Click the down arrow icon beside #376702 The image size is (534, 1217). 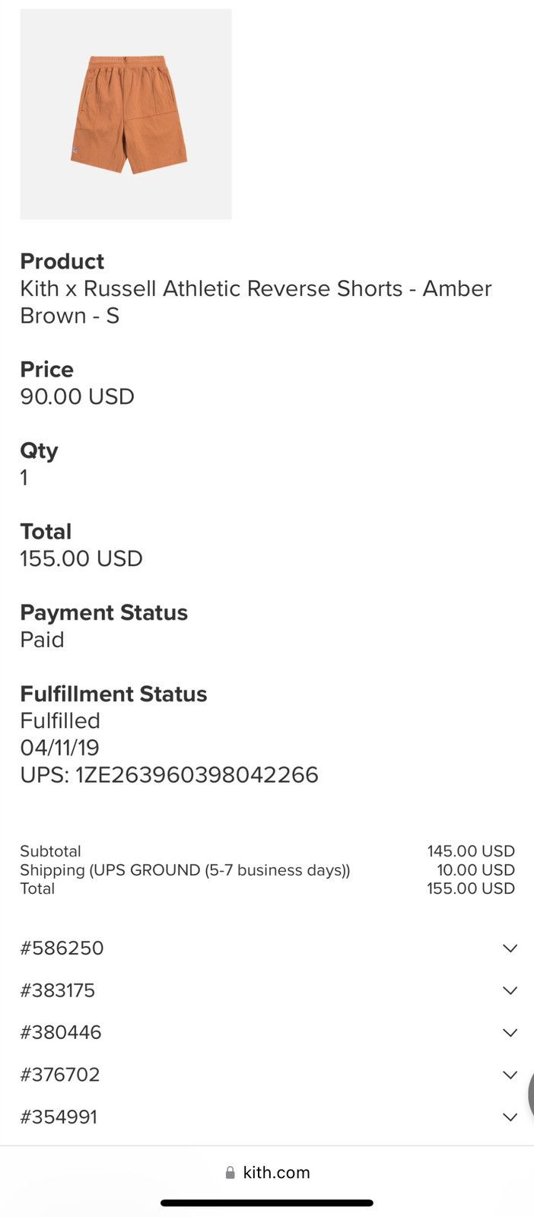(510, 1075)
